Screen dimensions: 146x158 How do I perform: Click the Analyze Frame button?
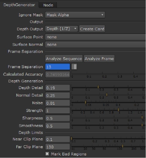[99, 59]
